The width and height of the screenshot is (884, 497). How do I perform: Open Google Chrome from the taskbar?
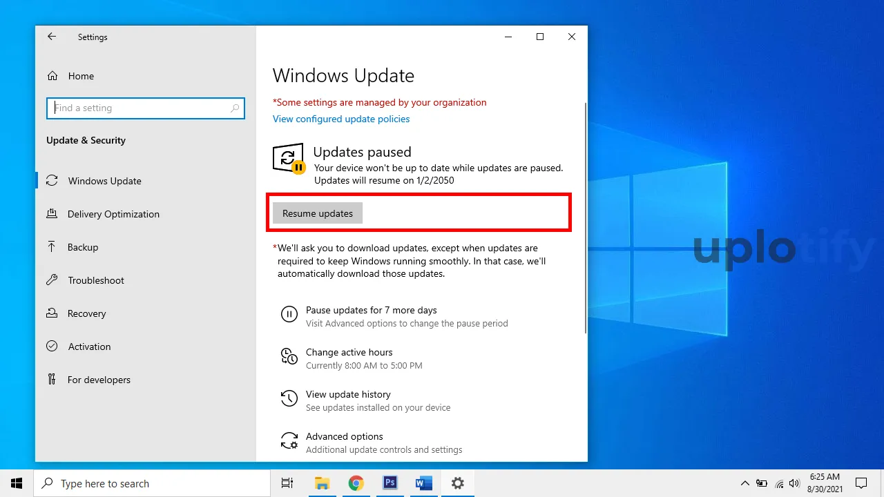pos(356,483)
